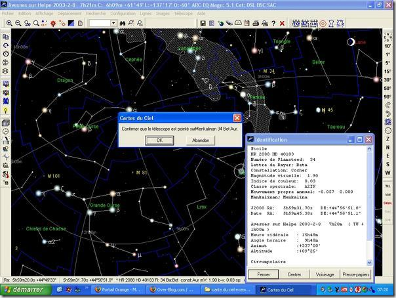Click the rotate-clockwise icon in left toolbar
Screen dimensions: 396x298
5,45
